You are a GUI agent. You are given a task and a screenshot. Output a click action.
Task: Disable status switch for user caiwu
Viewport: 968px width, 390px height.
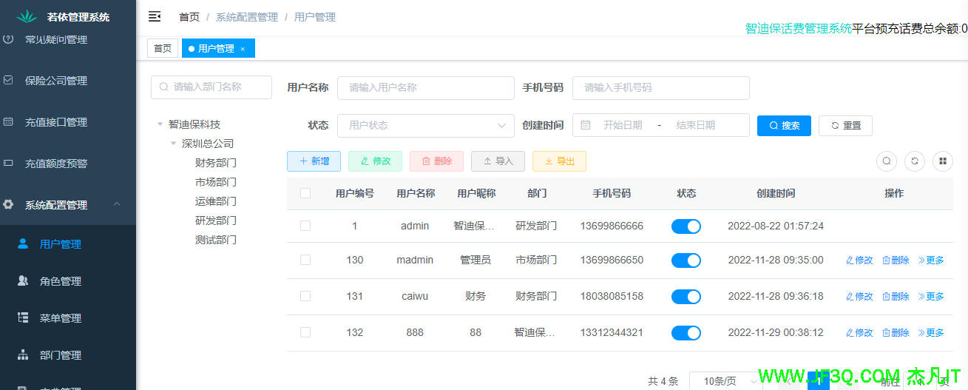(x=686, y=297)
